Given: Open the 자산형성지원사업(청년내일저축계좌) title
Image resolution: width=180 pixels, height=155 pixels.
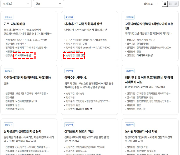Looking at the screenshot, I should [x=27, y=77].
